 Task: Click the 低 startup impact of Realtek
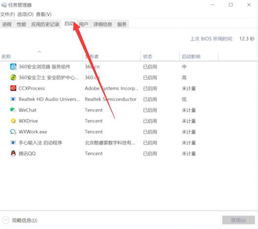point(184,99)
